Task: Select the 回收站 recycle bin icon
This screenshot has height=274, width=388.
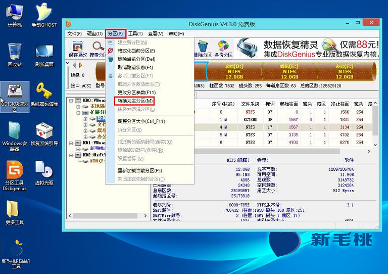Action: pos(15,55)
